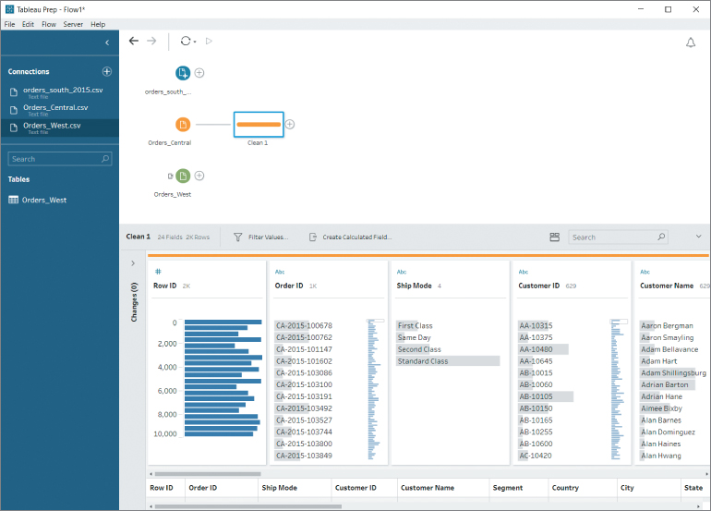This screenshot has height=511, width=711.
Task: Open the Edit menu
Action: 28,24
